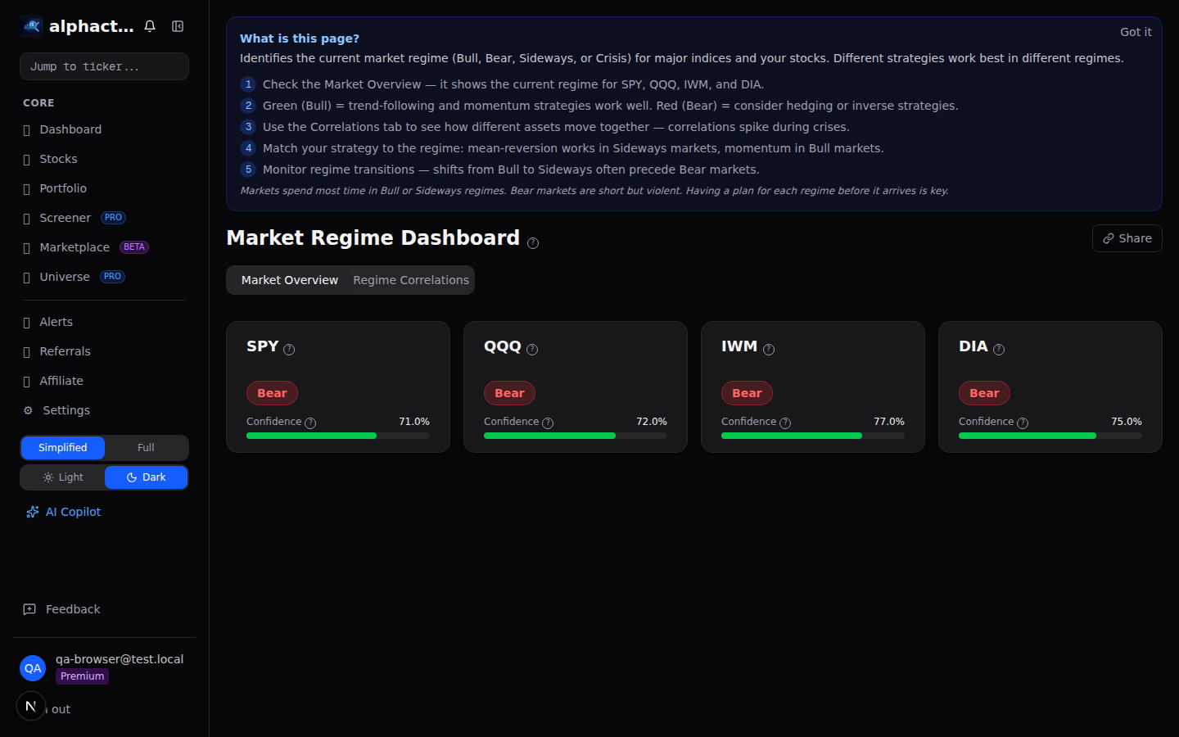Select Simplified view mode

pyautogui.click(x=62, y=447)
